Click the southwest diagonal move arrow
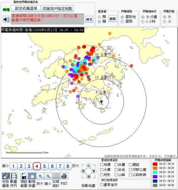The width and height of the screenshot is (178, 190). (x=83, y=177)
